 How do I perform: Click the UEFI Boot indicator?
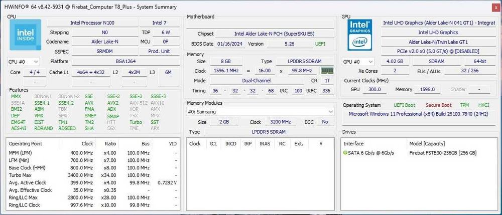404,105
